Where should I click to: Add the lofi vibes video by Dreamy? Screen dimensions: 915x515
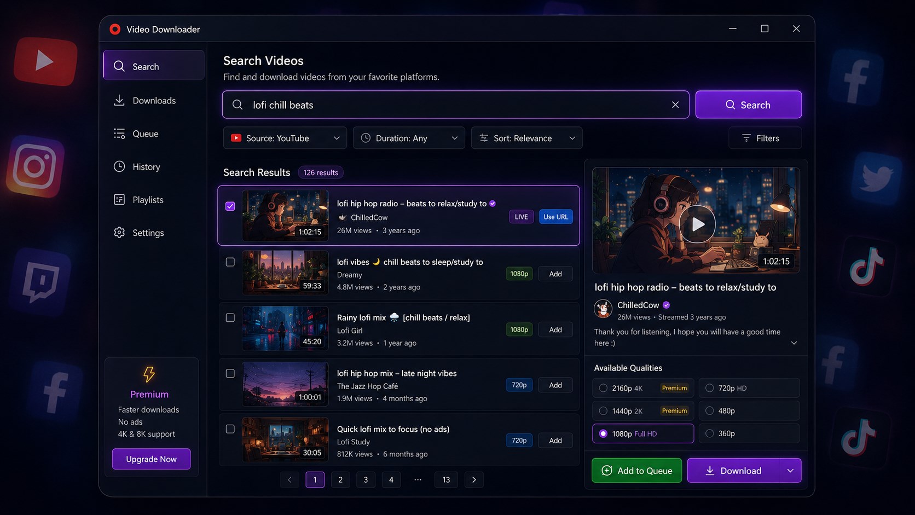[555, 274]
